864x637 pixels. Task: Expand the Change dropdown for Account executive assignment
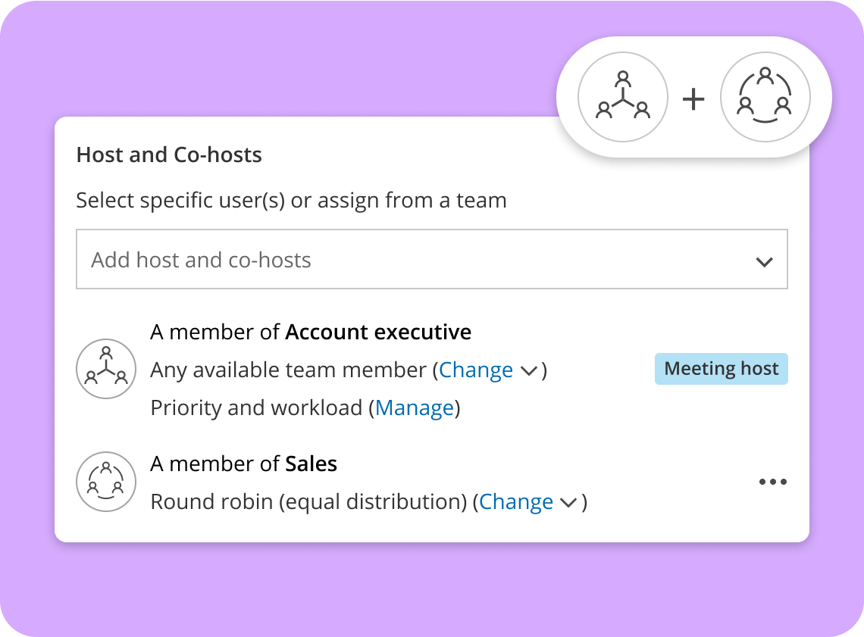(x=527, y=371)
